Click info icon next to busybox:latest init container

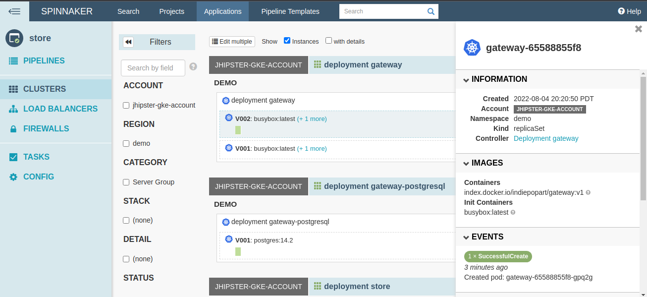tap(513, 212)
